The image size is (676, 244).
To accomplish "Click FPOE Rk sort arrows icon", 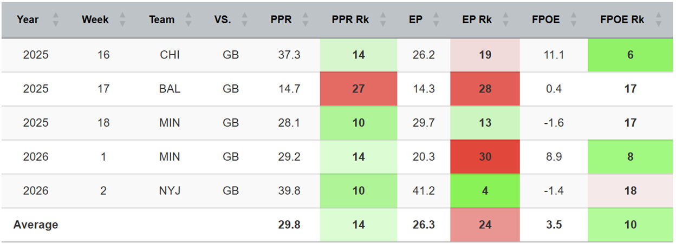I will click(x=658, y=20).
